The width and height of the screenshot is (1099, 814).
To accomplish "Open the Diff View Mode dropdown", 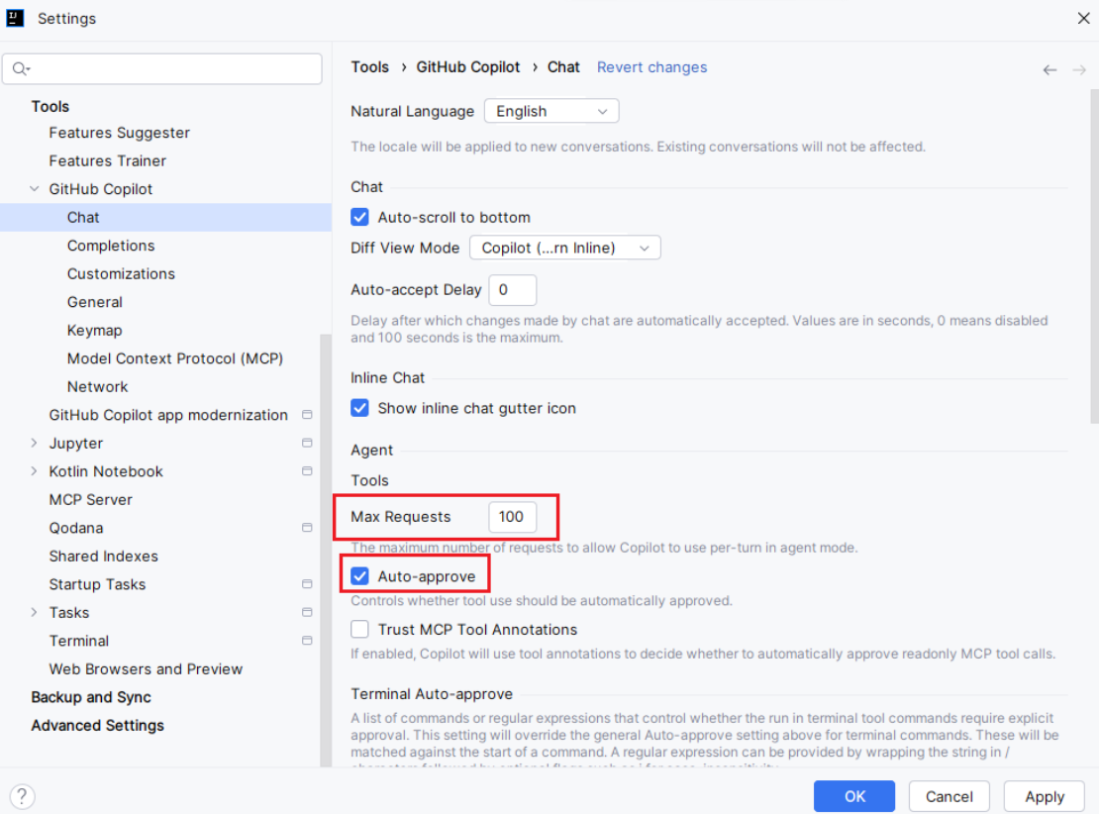I will tap(565, 248).
